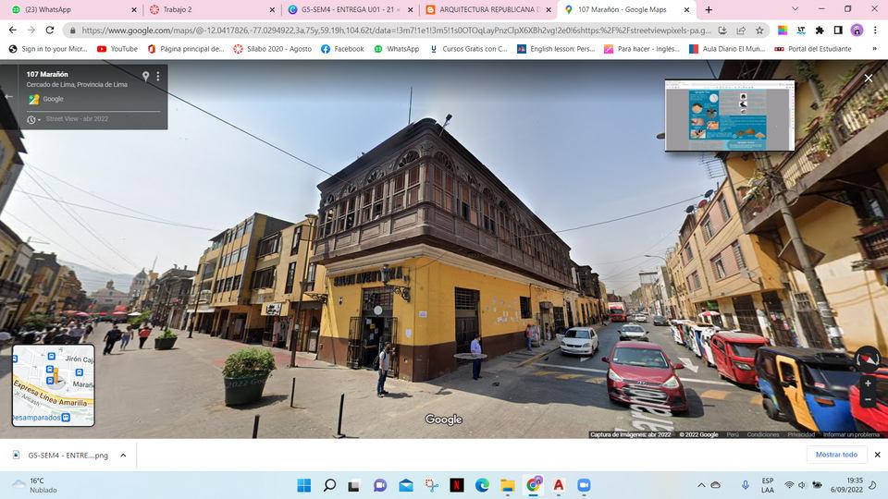Select the 107 Marañón Google Maps tab

click(626, 9)
